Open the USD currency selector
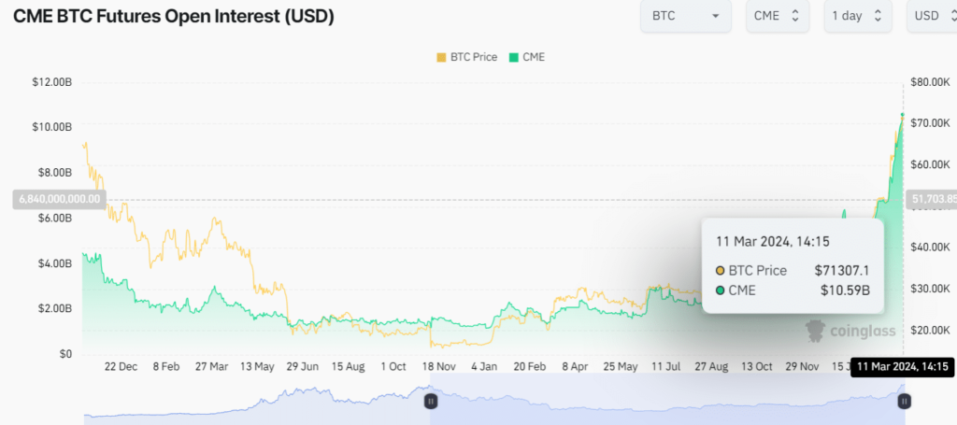957x425 pixels. 930,16
